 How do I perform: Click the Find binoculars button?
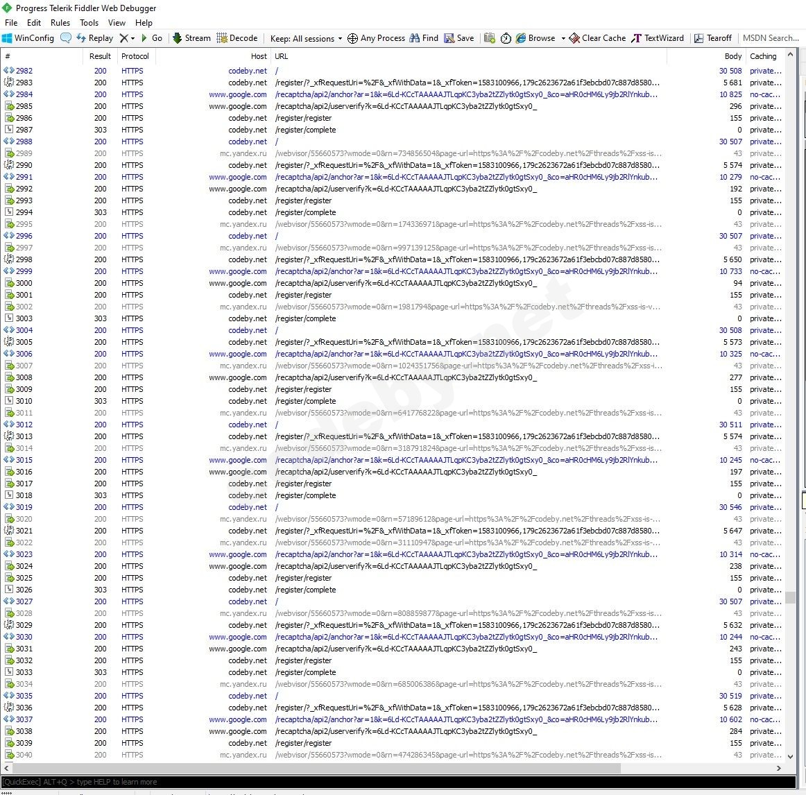tap(424, 38)
